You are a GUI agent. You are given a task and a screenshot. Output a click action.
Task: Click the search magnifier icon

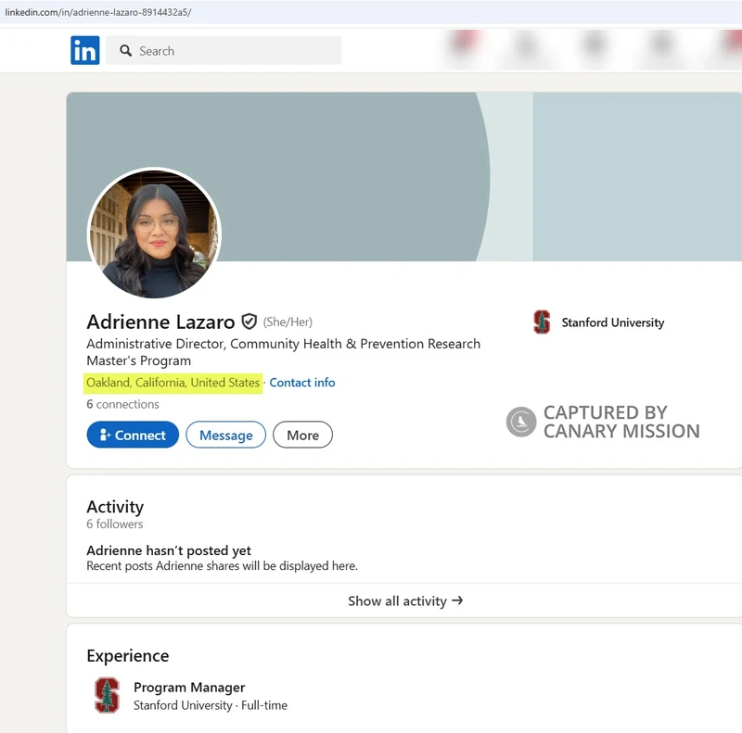[125, 51]
